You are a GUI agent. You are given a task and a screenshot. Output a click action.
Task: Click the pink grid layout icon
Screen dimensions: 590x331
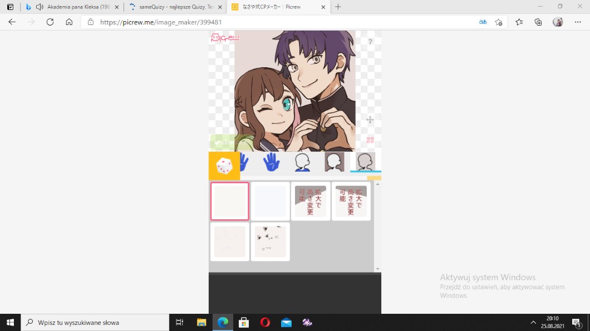(x=370, y=140)
